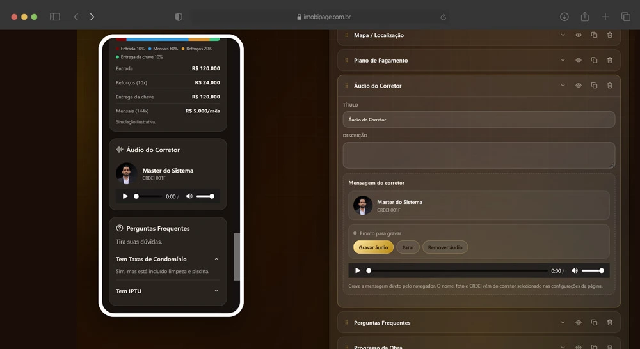This screenshot has width=640, height=349.
Task: Click the Descrição text area
Action: click(479, 155)
